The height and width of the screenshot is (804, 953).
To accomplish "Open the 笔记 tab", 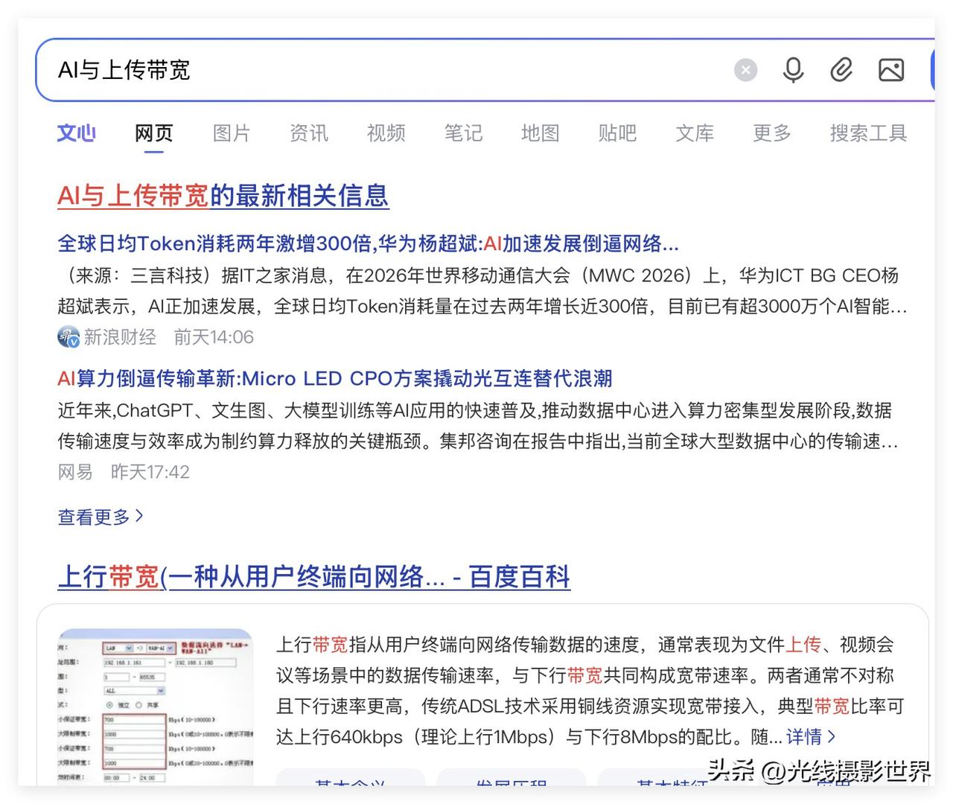I will click(x=463, y=133).
